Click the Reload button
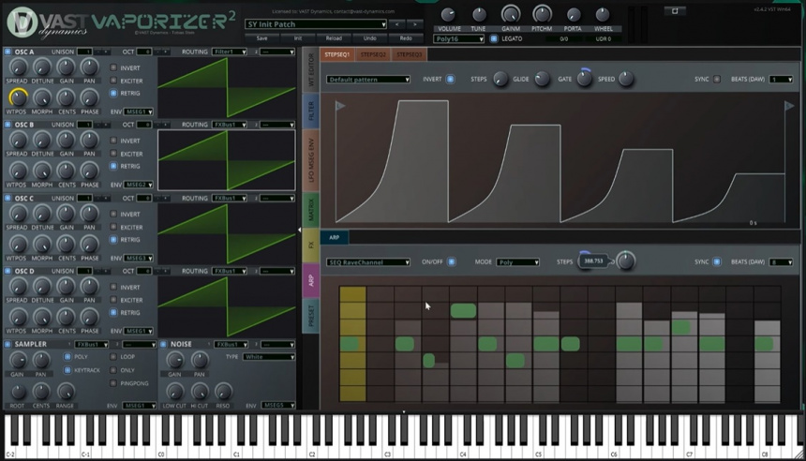806x461 pixels. coord(334,38)
